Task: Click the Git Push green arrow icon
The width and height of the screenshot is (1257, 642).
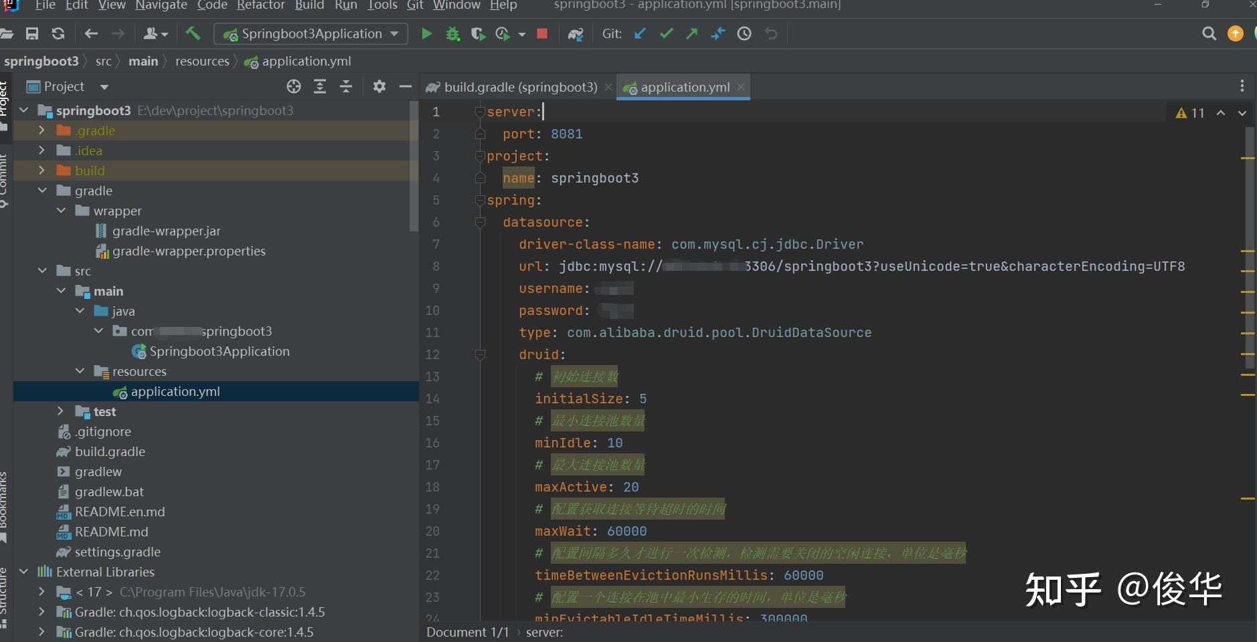Action: (691, 33)
